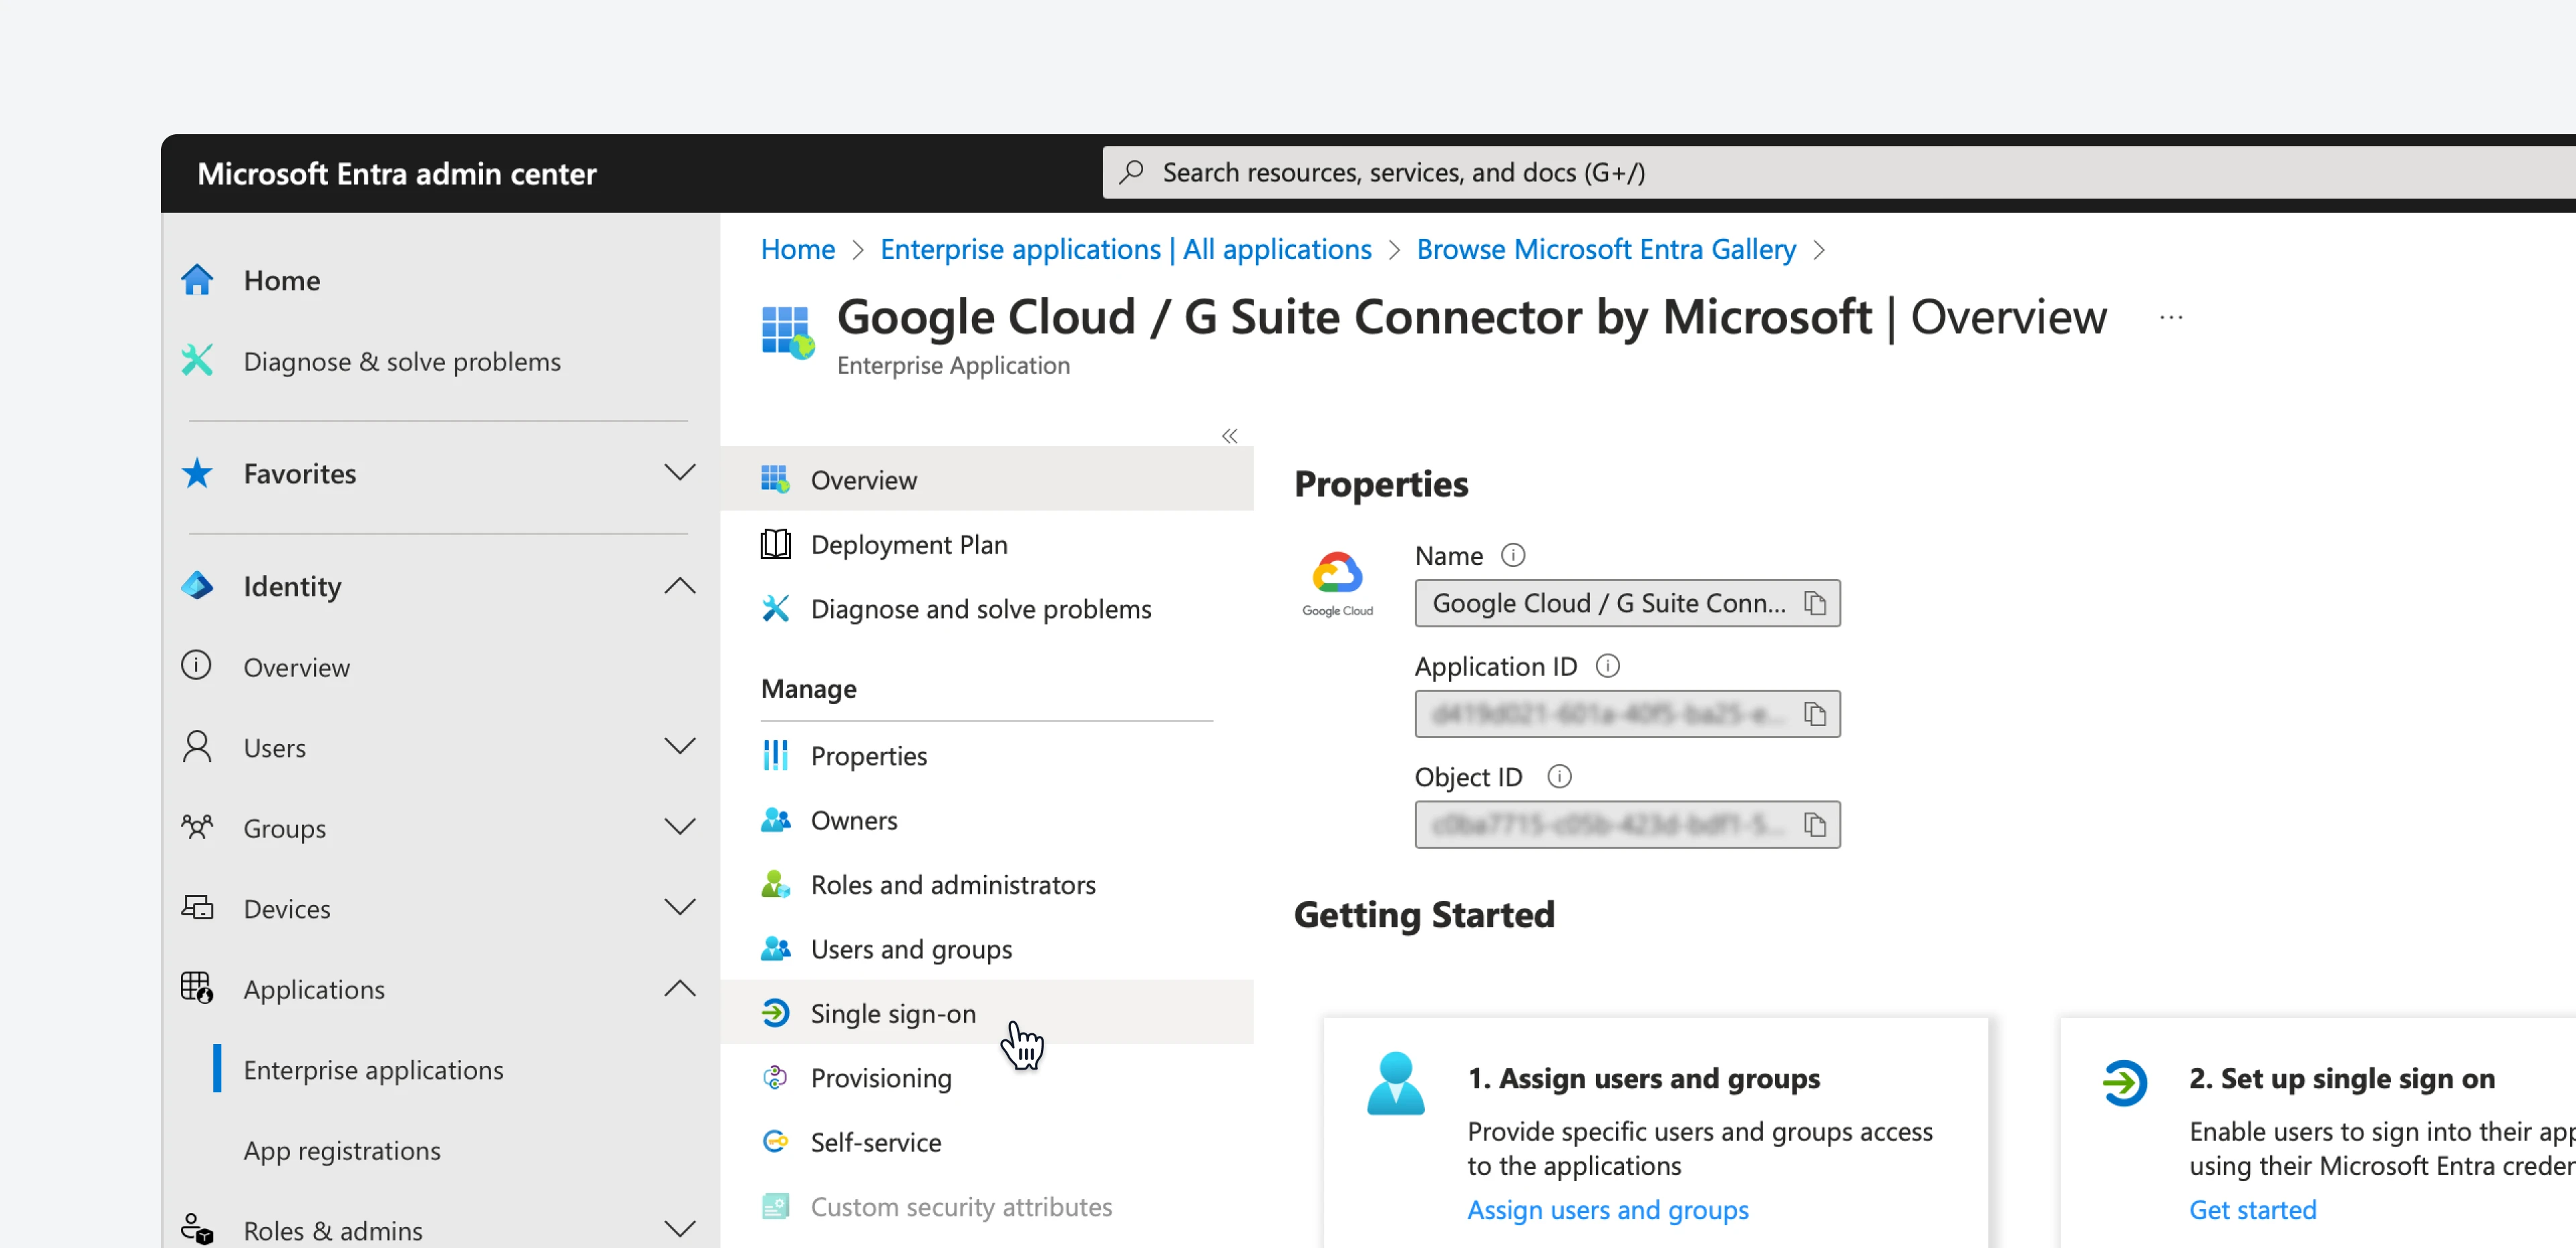Click the Identity diamond icon
This screenshot has height=1248, width=2576.
(197, 586)
